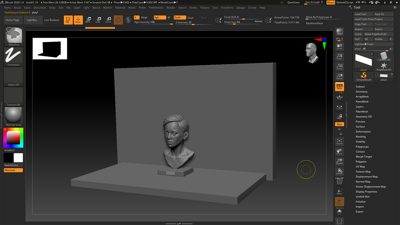Activate the Scale gizmo button
Screen dimensions: 400x225
point(98,20)
